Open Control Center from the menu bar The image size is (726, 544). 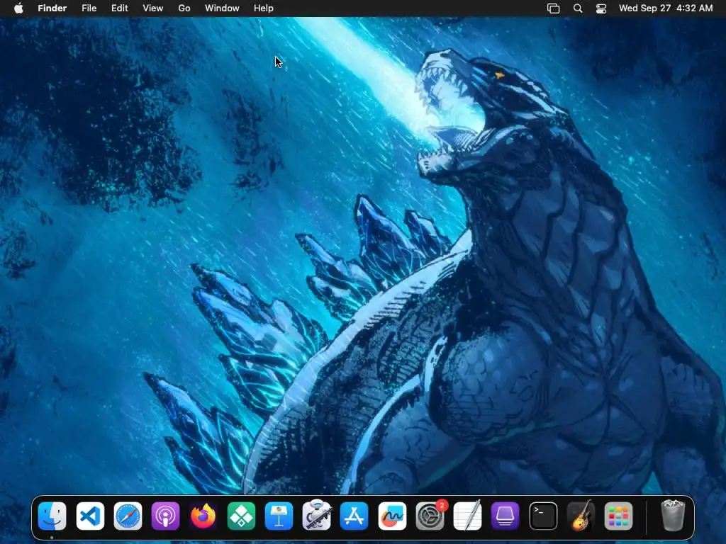601,8
